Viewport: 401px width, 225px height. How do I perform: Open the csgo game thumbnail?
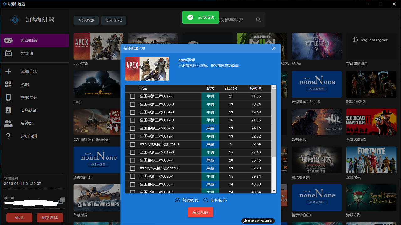pyautogui.click(x=97, y=84)
